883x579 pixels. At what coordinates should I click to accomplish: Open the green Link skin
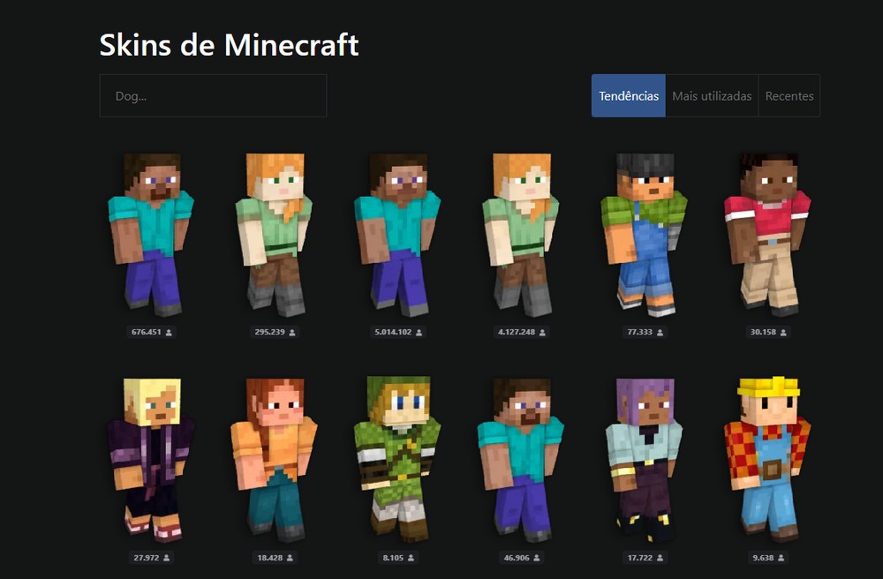click(x=399, y=455)
